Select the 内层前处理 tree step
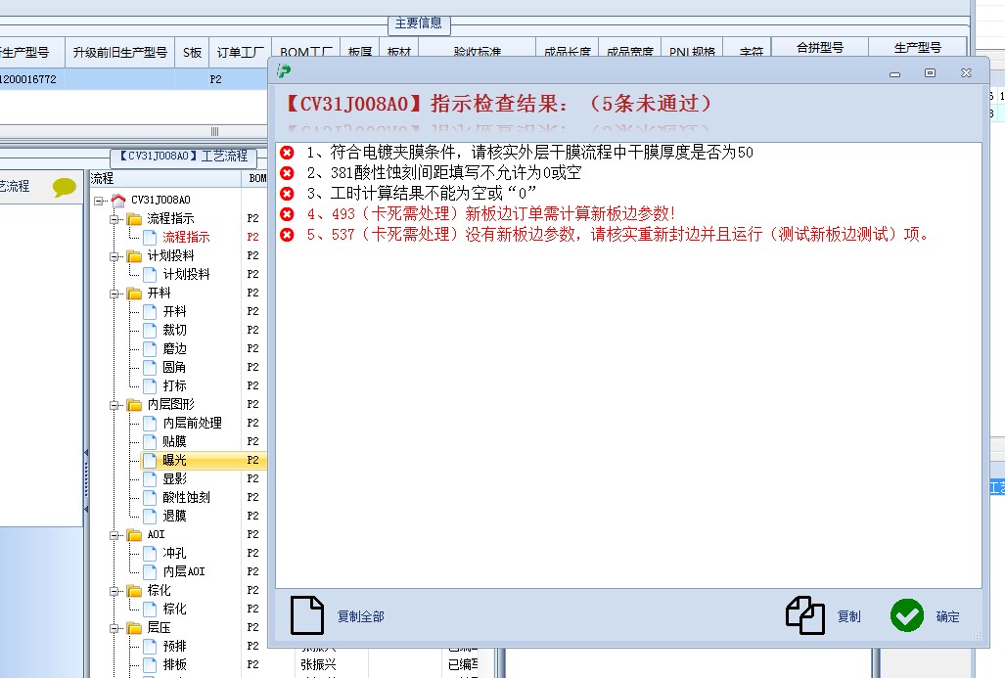This screenshot has height=678, width=1005. coord(192,423)
